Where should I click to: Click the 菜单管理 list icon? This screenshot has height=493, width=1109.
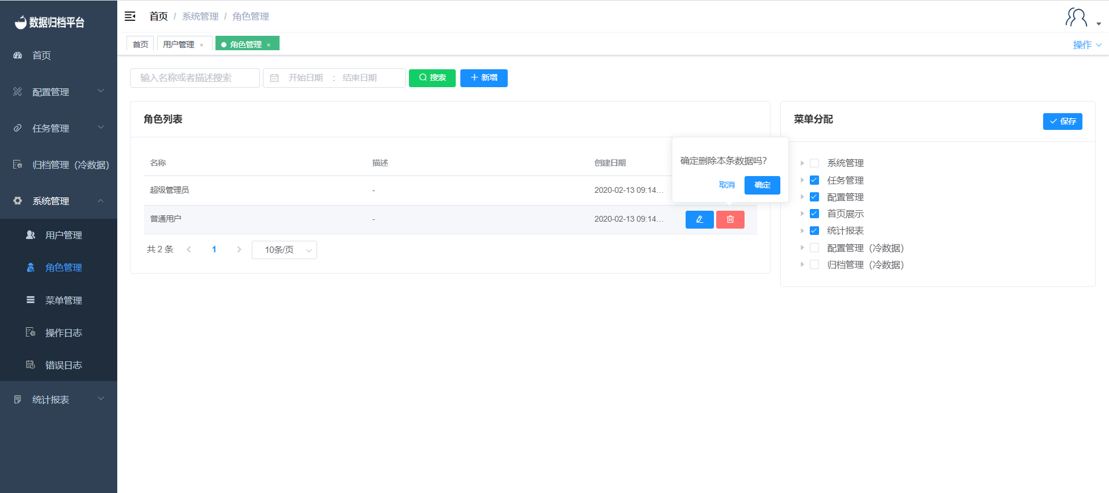(x=31, y=300)
